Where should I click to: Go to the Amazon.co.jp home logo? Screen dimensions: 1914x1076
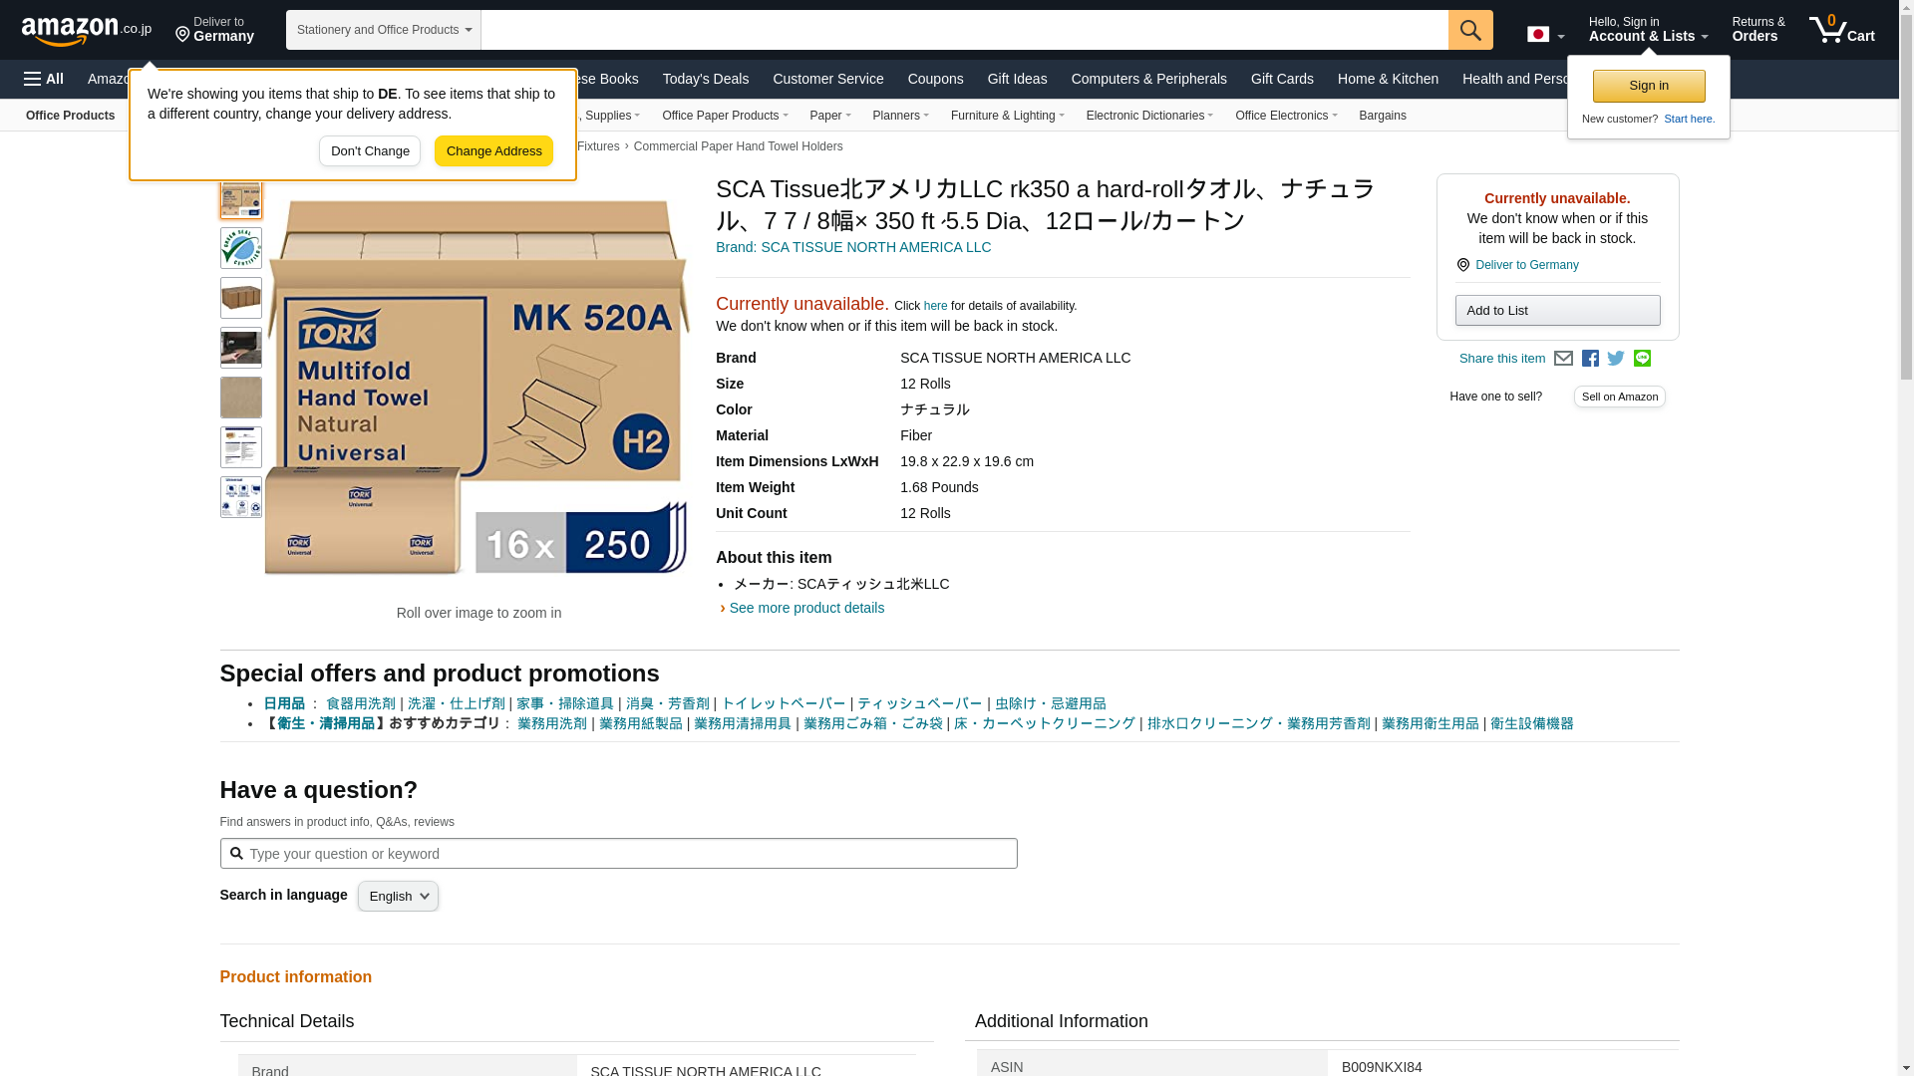click(x=87, y=30)
